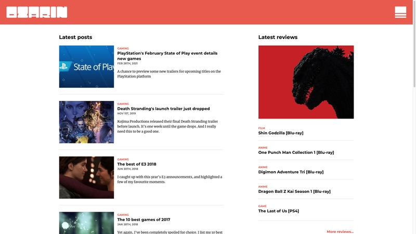Open One Punch Man Collection 1 review
Image resolution: width=416 pixels, height=234 pixels.
[296, 152]
